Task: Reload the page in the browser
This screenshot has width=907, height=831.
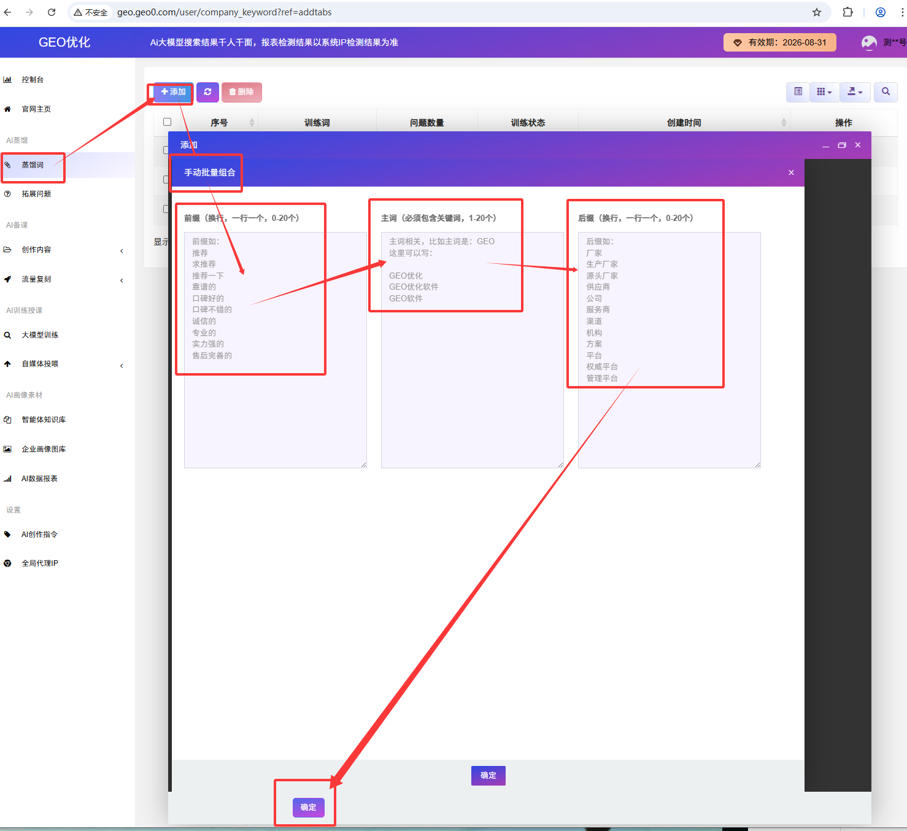Action: click(x=52, y=12)
